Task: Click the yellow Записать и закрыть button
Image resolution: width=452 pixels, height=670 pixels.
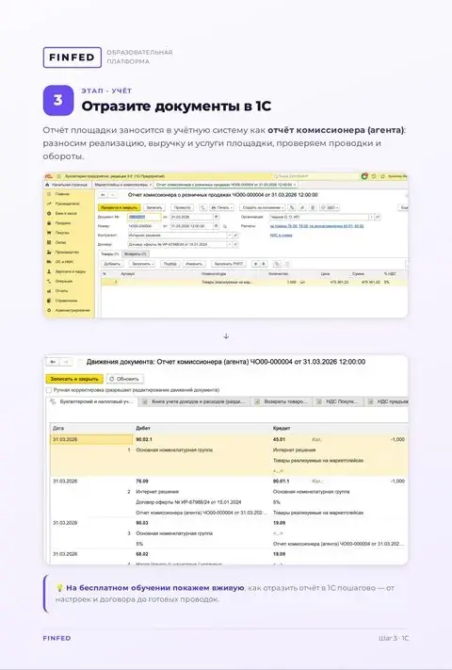Action: pyautogui.click(x=74, y=379)
